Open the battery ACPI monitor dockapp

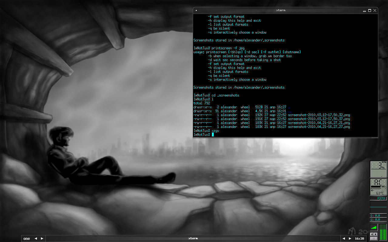[x=378, y=187]
